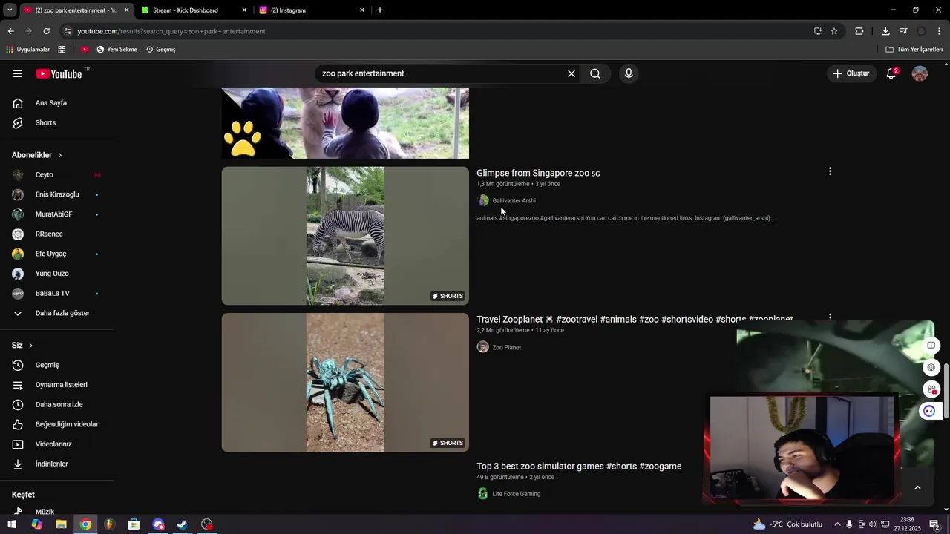Open video title Glimpse from Singapore zoo
Viewport: 950px width, 534px height.
[x=538, y=173]
